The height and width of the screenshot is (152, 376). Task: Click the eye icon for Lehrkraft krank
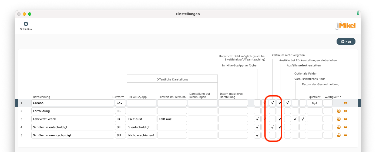(345, 119)
